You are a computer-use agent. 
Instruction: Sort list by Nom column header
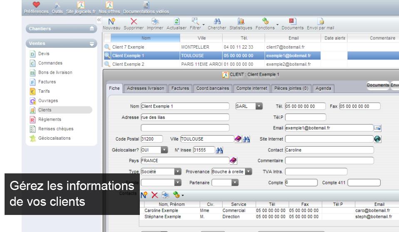point(146,38)
